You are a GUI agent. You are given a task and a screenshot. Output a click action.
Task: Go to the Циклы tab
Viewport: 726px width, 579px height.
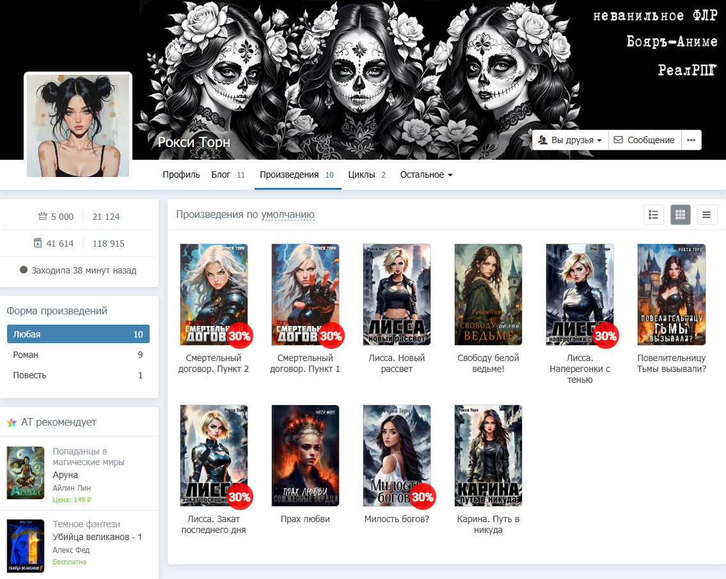367,175
